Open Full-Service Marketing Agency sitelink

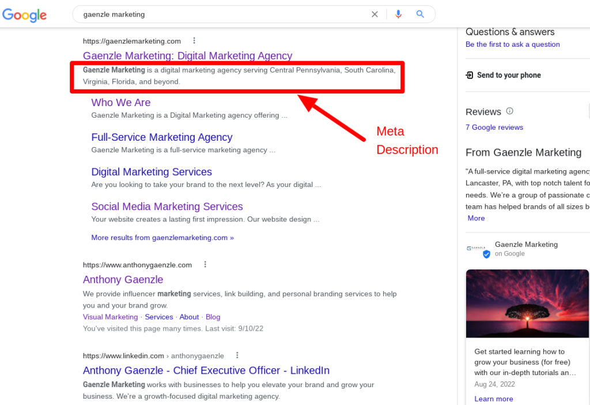161,137
